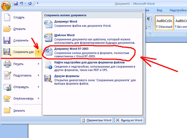Open the Undo history dropdown arrow
Screen dimensions: 187x138
point(25,3)
